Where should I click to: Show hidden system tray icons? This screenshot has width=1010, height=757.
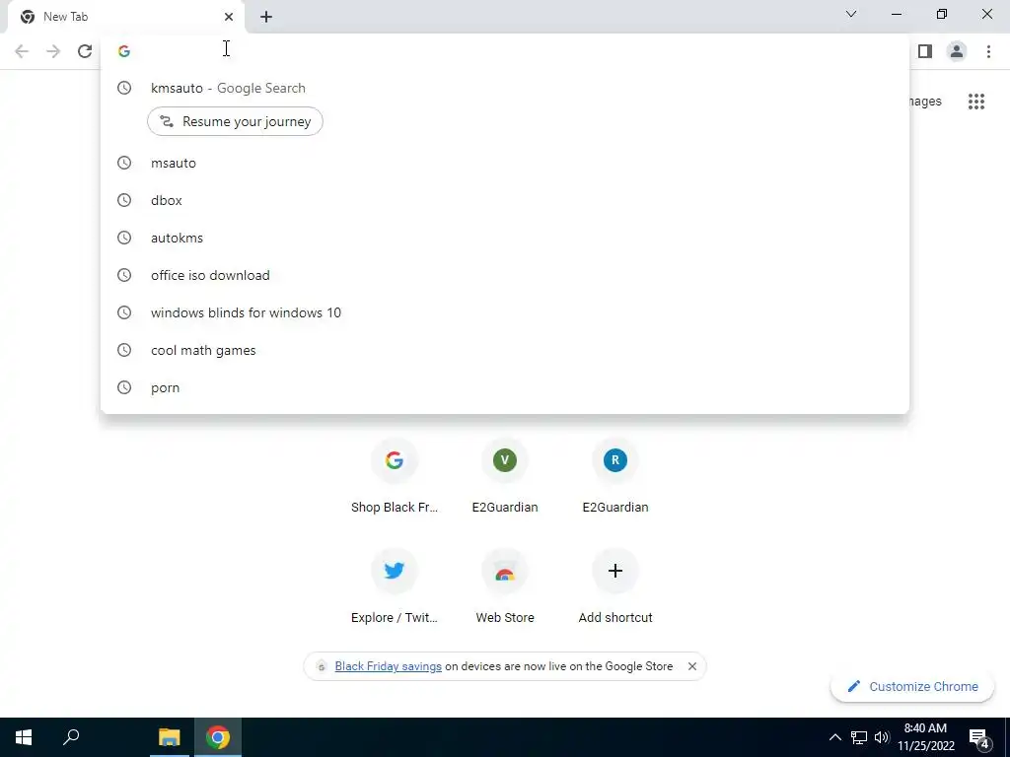[834, 737]
